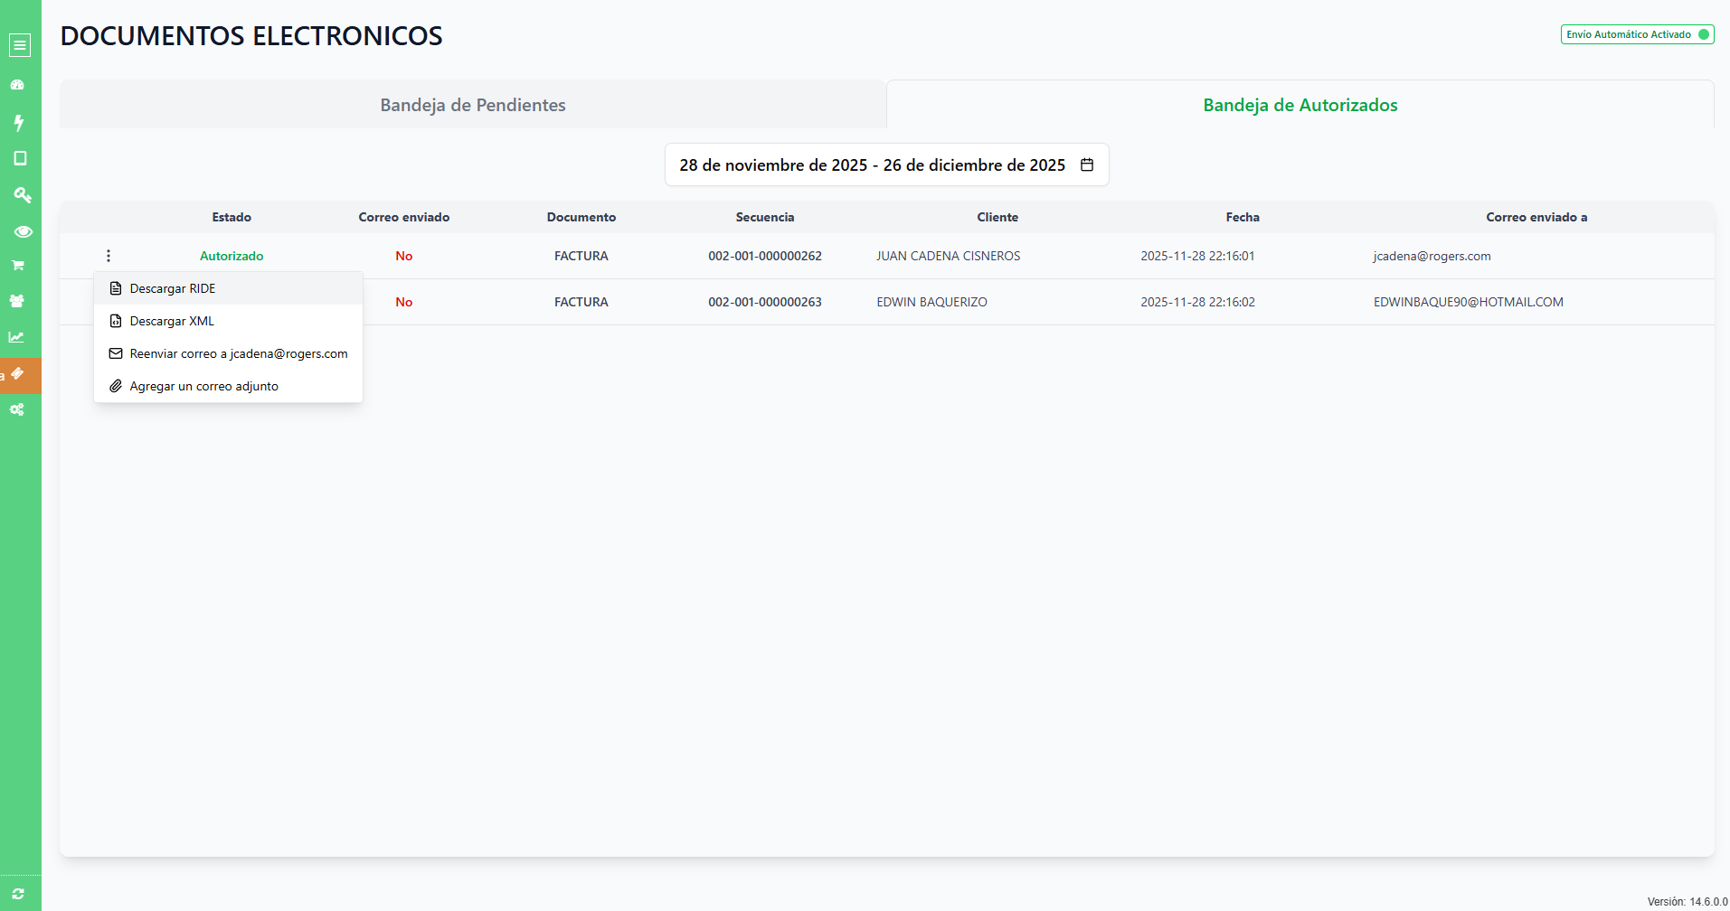Viewport: 1730px width, 911px height.
Task: Open the date range picker
Action: 887,164
